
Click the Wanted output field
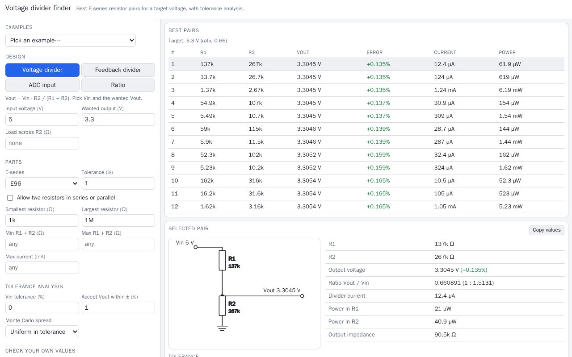[118, 120]
